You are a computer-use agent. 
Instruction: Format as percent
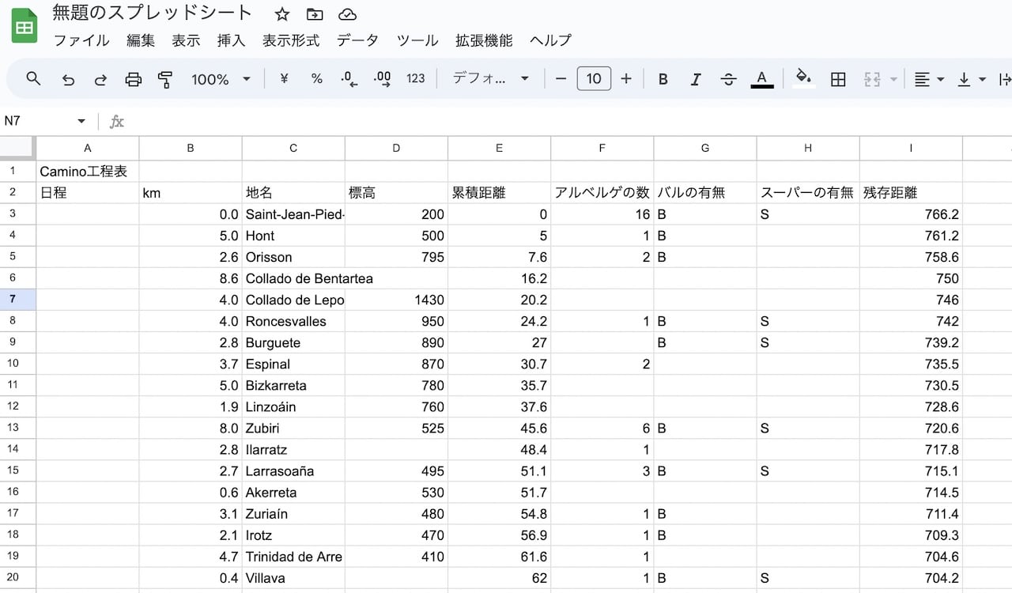316,78
